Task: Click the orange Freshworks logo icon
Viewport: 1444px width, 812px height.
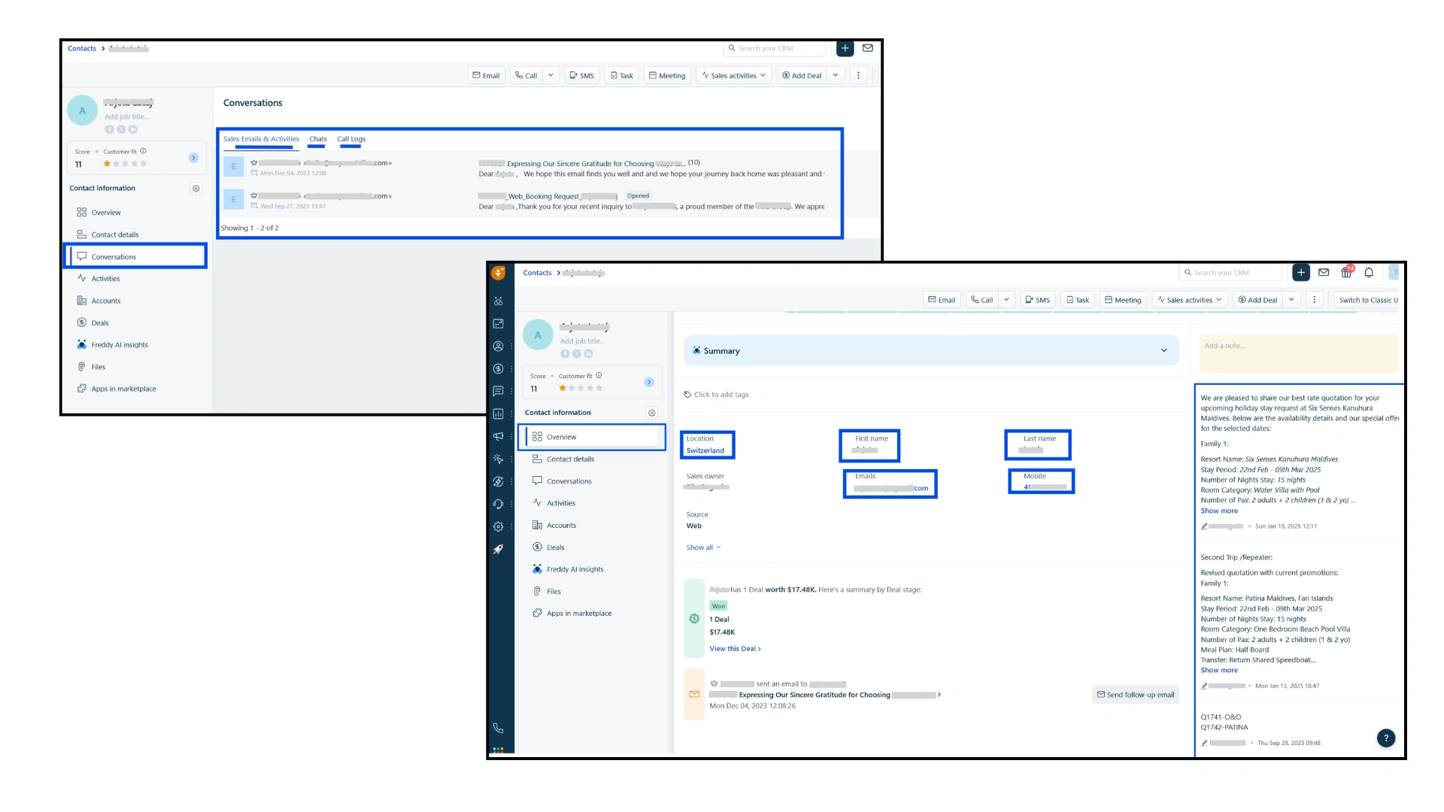Action: pos(498,273)
